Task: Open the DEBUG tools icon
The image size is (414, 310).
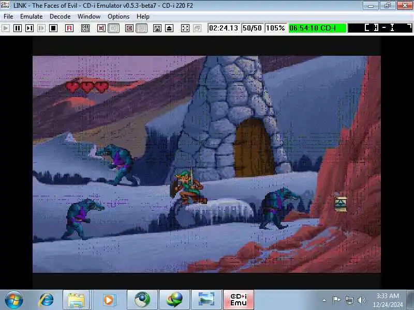Action: (x=85, y=28)
